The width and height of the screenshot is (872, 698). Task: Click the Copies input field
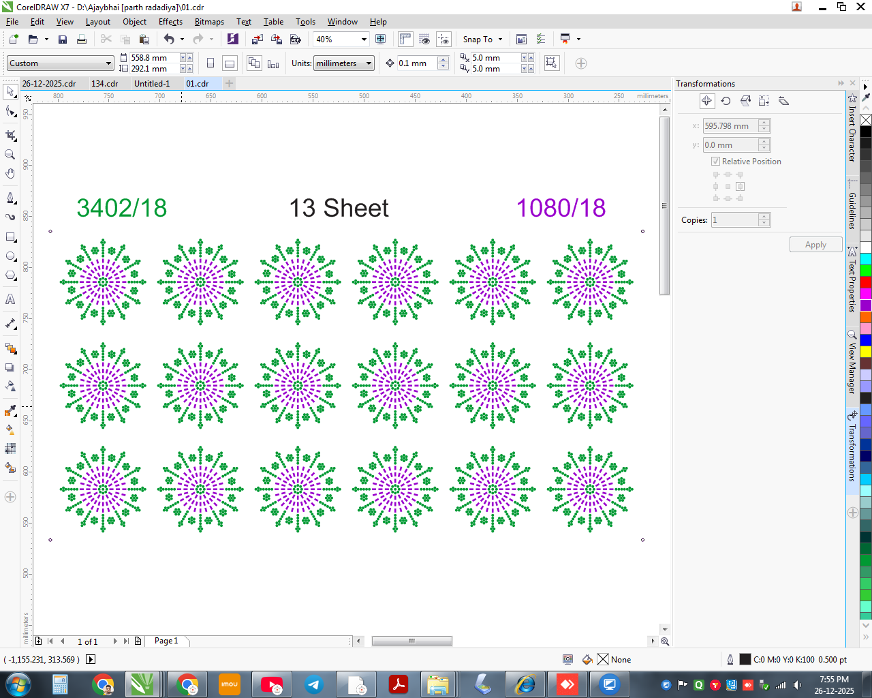coord(734,220)
